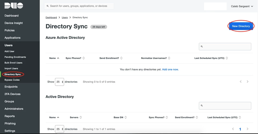
Task: Select Directory Sync submenu item
Action: (13, 74)
